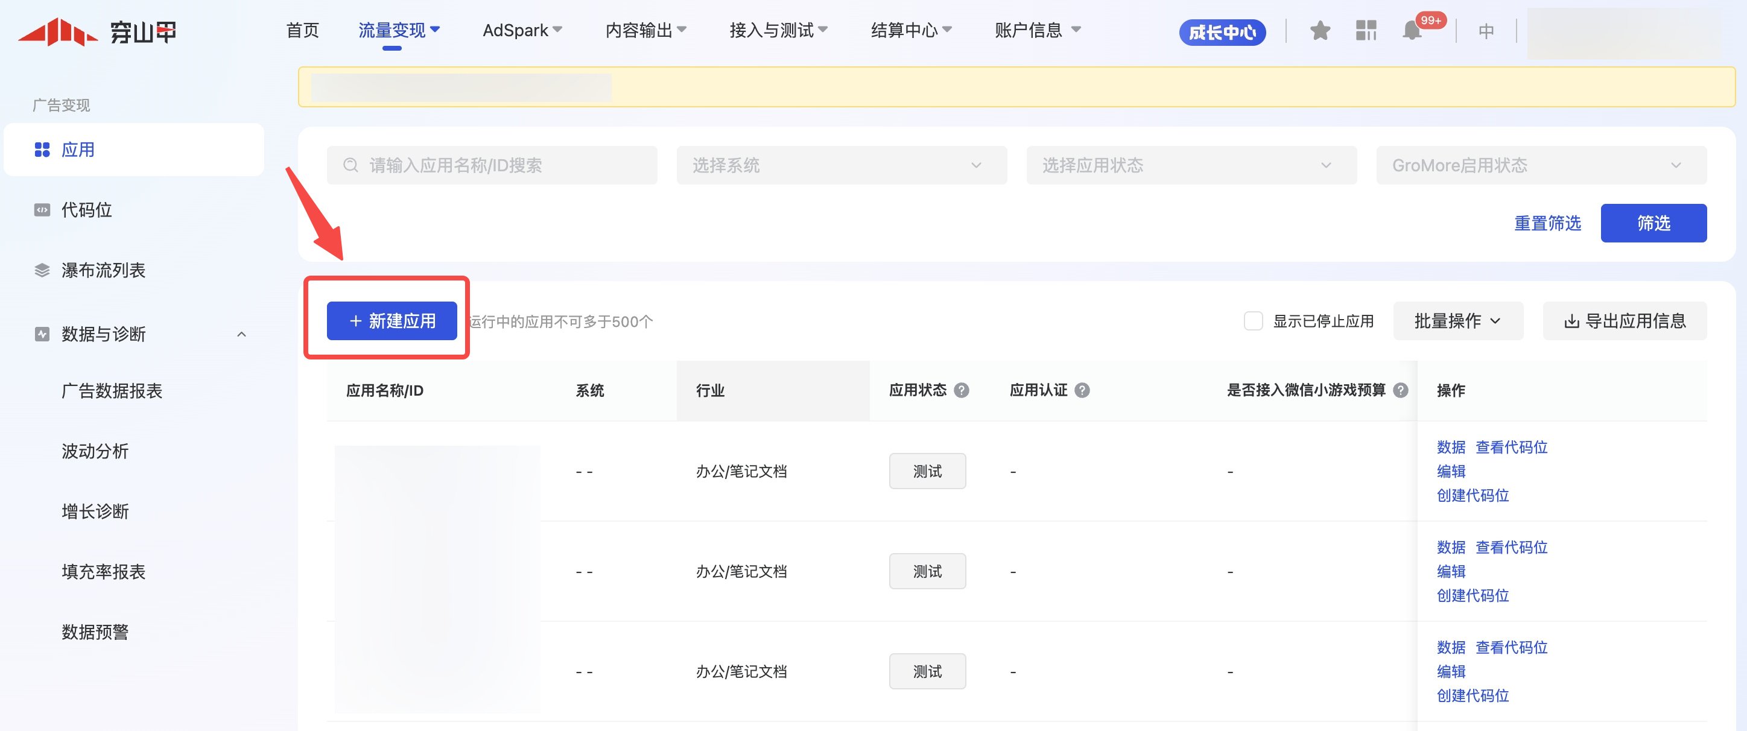Screen dimensions: 1747x731
Task: Open notifications bell with 99+ badge
Action: [1413, 31]
